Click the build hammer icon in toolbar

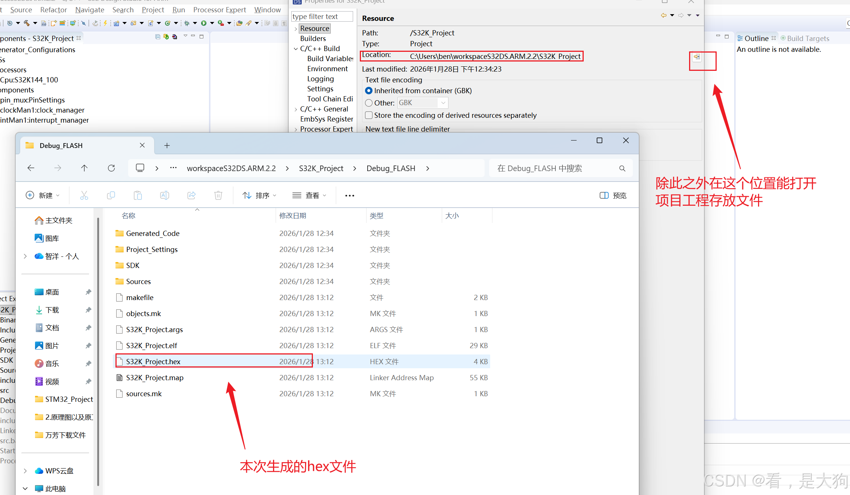click(26, 23)
